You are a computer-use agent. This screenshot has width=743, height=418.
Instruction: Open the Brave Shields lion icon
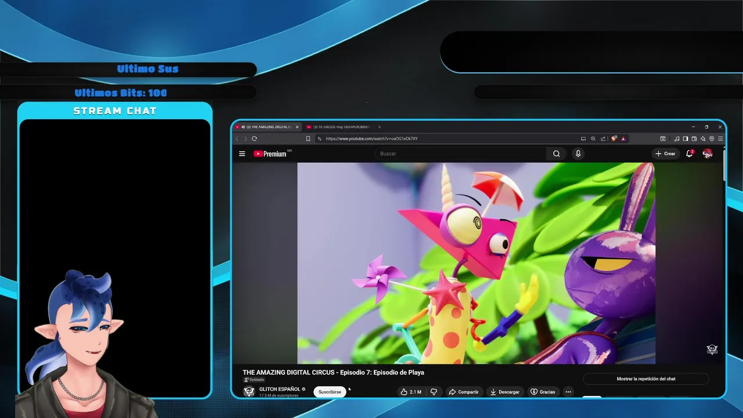[x=614, y=139]
